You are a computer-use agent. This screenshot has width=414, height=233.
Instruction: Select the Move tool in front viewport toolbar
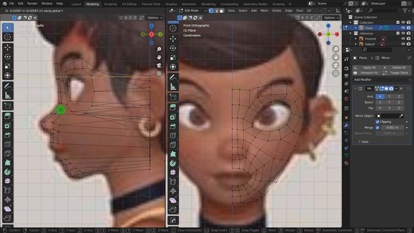[173, 39]
